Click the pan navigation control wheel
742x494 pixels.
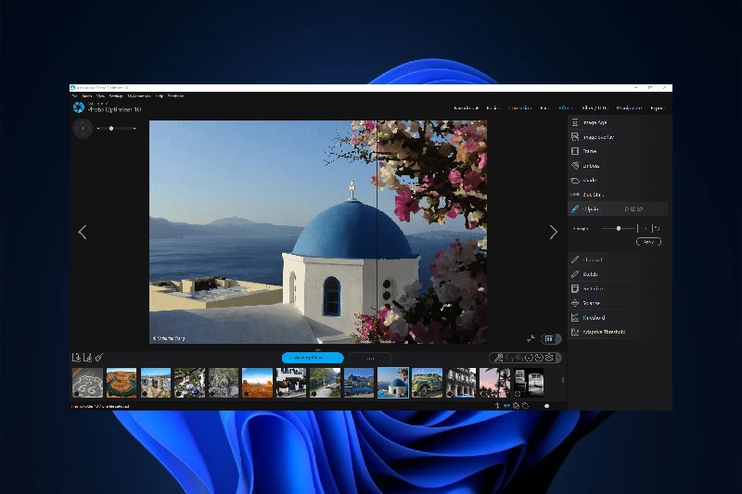coord(83,128)
